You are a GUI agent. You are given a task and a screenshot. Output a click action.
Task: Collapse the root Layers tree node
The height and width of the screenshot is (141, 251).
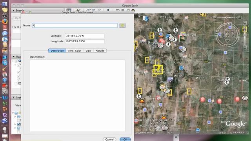(x=13, y=113)
